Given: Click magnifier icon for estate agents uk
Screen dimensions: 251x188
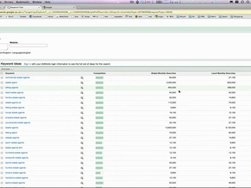Looking at the screenshot, I should pyautogui.click(x=82, y=103).
